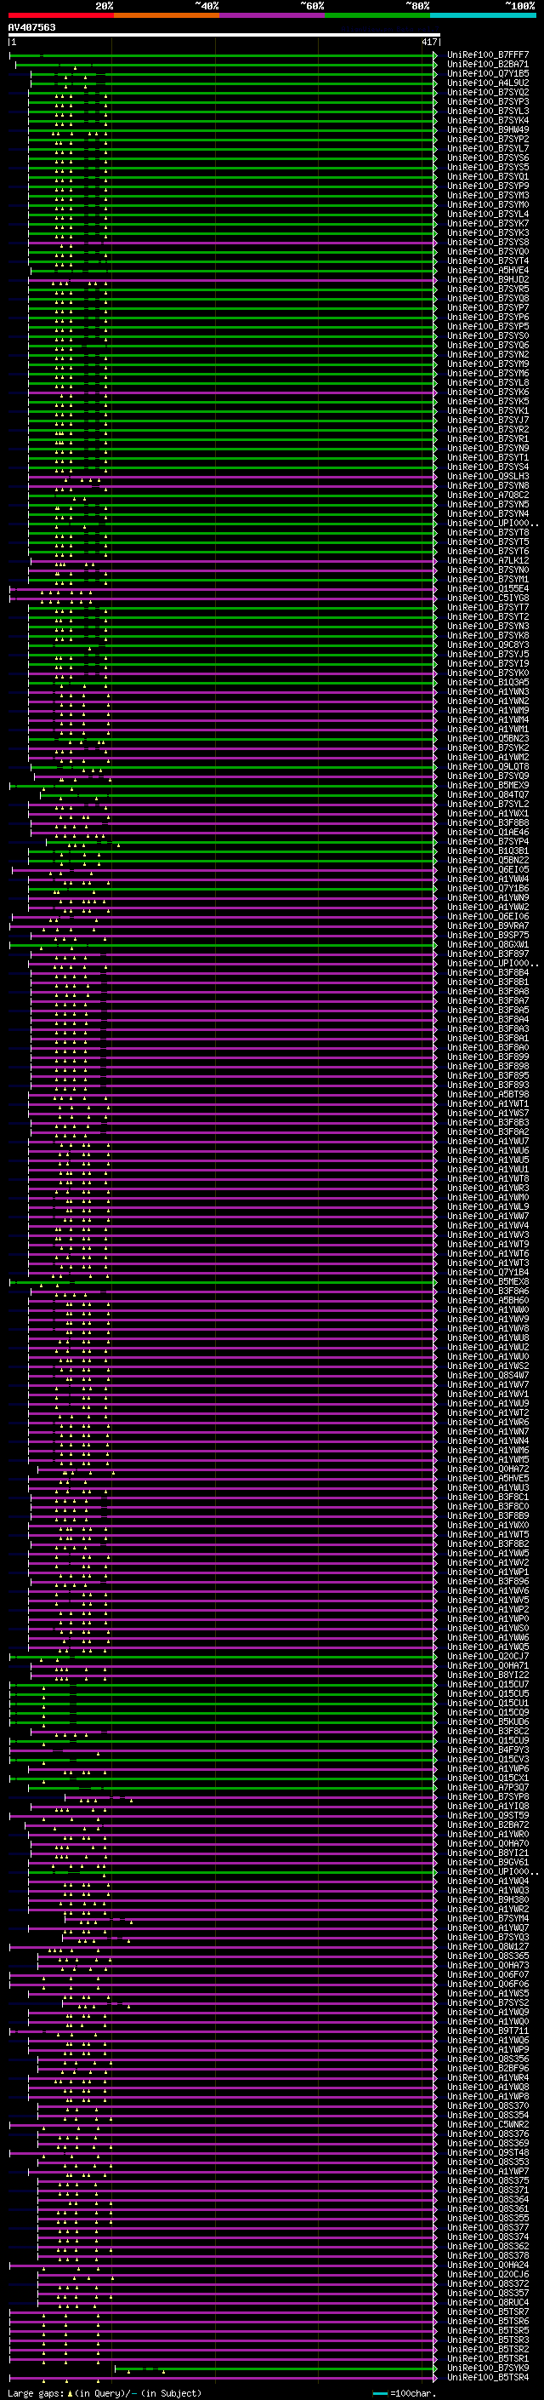
Task: Open hit UniRef100_B9H380
Action: pyautogui.click(x=487, y=1899)
